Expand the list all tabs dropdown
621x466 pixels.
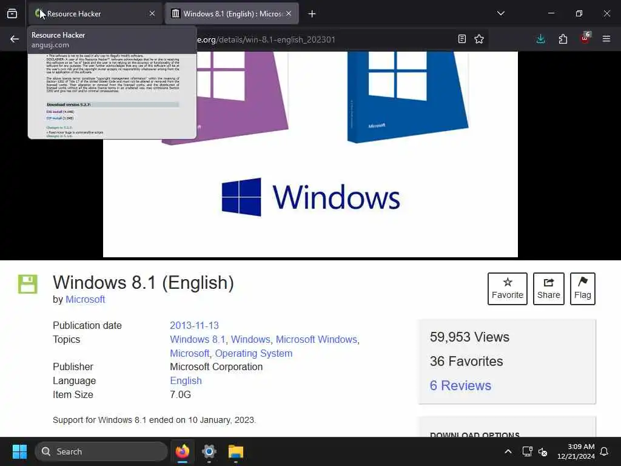(x=500, y=14)
